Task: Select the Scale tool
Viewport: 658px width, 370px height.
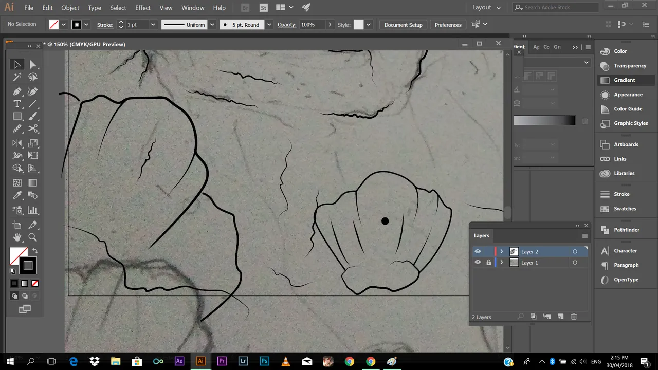Action: [33, 143]
